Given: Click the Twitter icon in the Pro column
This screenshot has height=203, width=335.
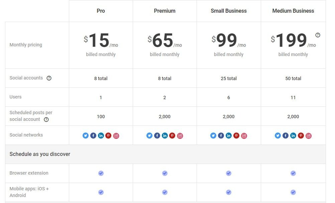Looking at the screenshot, I should tap(86, 136).
